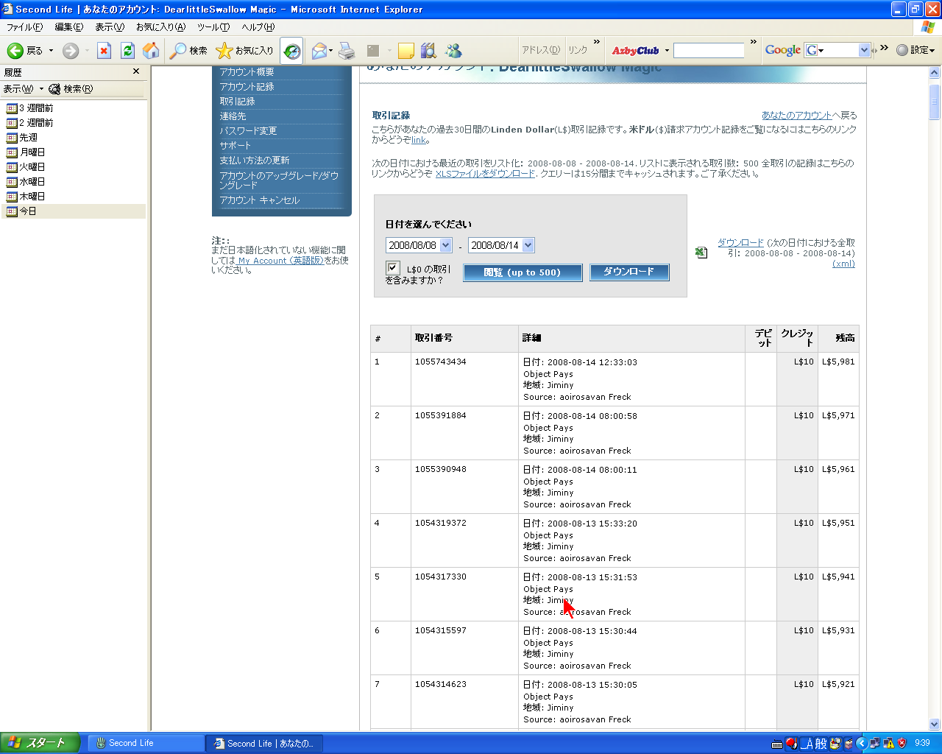Click the red security shield tray icon
This screenshot has height=754, width=942.
[x=902, y=744]
